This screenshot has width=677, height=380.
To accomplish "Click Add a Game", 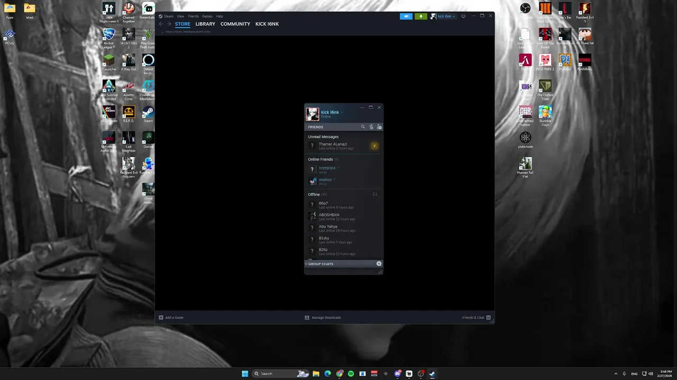I will [x=171, y=318].
